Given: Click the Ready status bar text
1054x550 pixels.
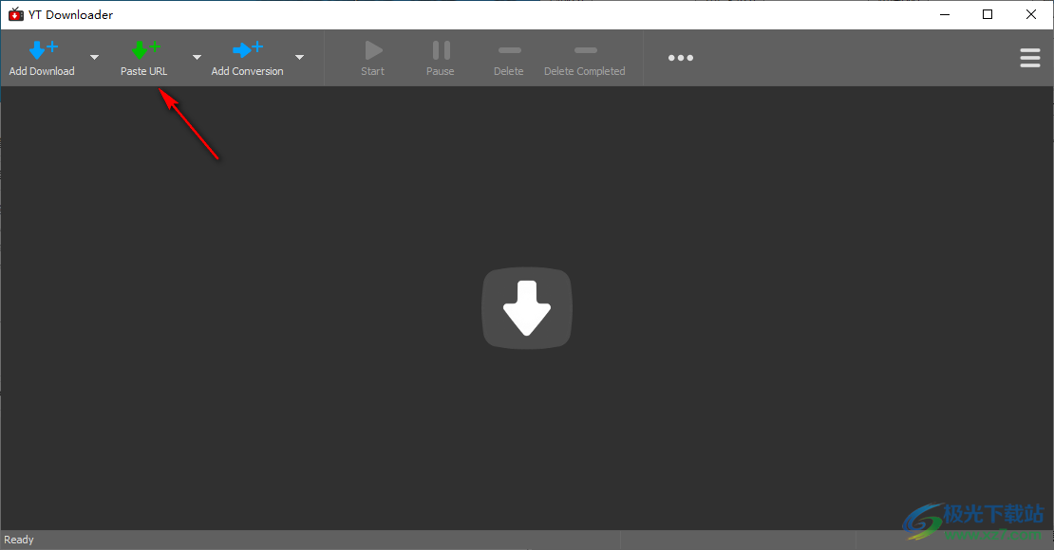Looking at the screenshot, I should pyautogui.click(x=19, y=539).
